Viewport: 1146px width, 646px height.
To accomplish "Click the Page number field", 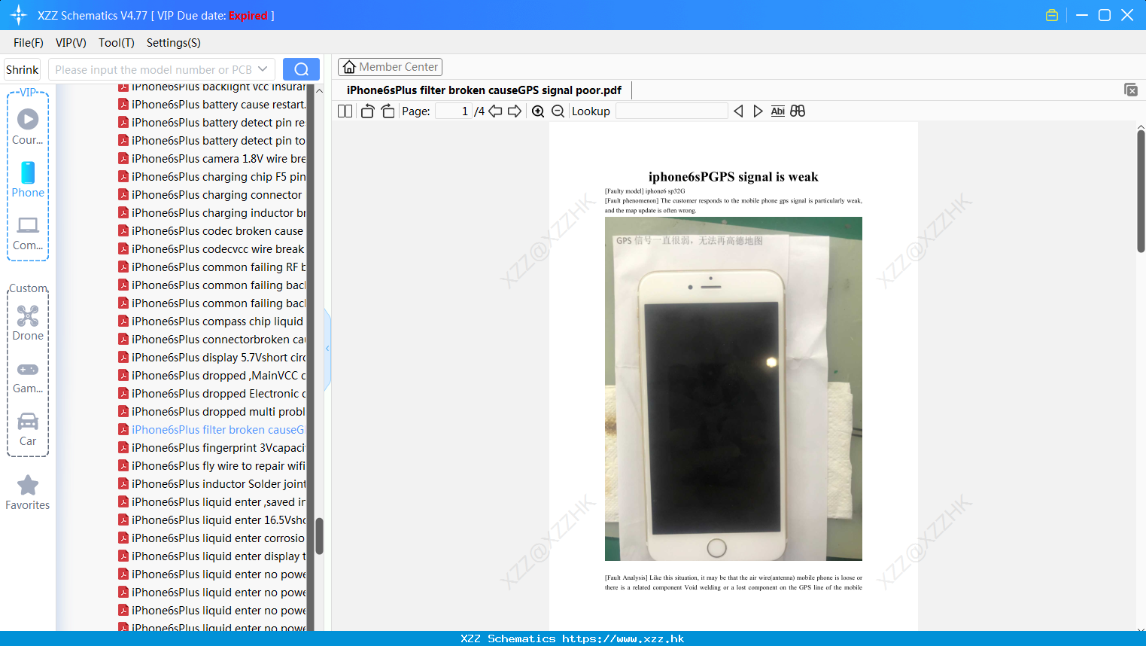I will [x=453, y=111].
